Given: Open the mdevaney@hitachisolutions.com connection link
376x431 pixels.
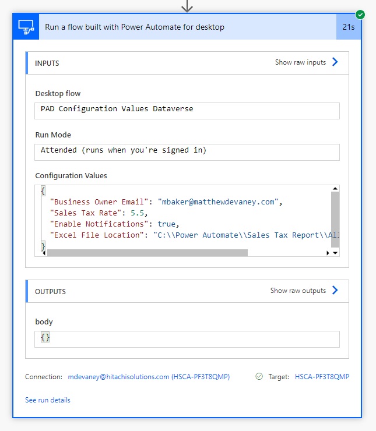Looking at the screenshot, I should (x=149, y=377).
